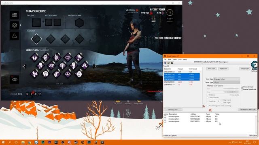Image resolution: width=259 pixels, height=145 pixels.
Task: Pick the eye perk in inventory top row
Action: [x=68, y=57]
